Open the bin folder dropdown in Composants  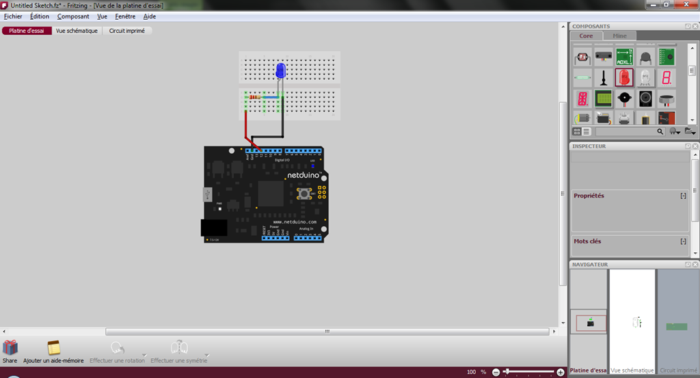(690, 132)
